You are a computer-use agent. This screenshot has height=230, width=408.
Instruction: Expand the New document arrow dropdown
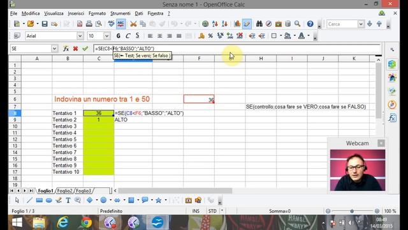point(24,24)
